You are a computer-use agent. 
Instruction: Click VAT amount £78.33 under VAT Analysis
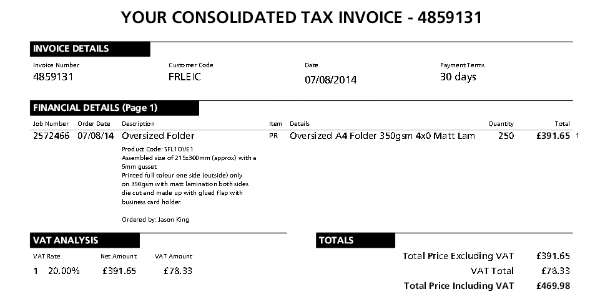coord(178,271)
